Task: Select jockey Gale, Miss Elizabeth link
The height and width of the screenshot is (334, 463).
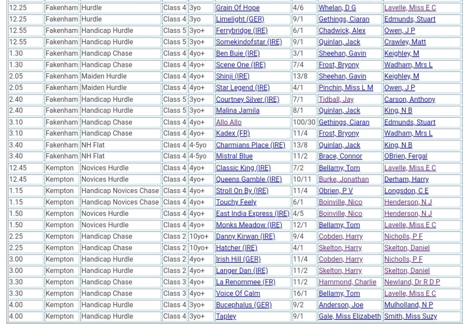Action: [x=349, y=316]
